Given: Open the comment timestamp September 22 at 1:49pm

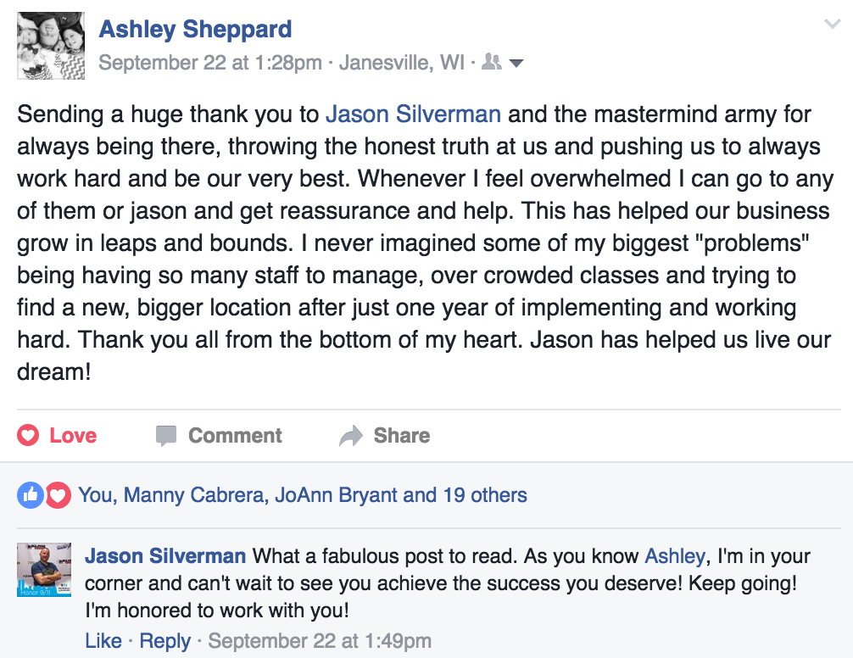Looking at the screenshot, I should pos(320,640).
